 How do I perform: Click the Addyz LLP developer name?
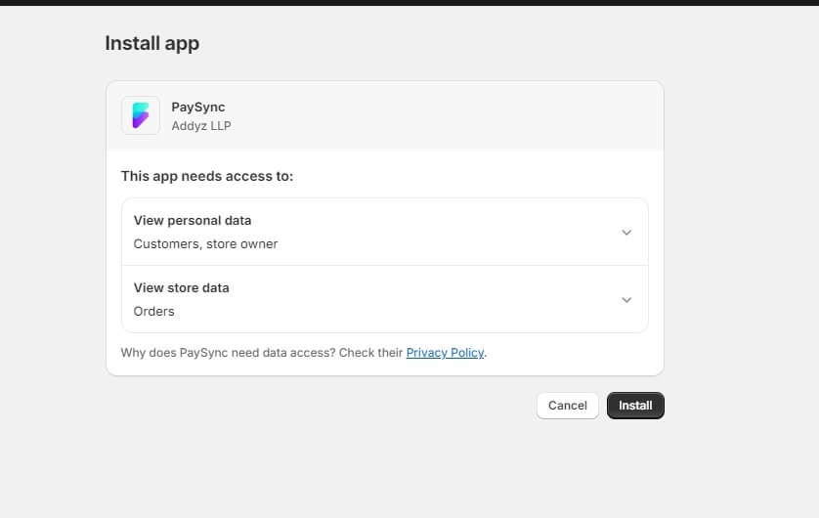[x=200, y=126]
